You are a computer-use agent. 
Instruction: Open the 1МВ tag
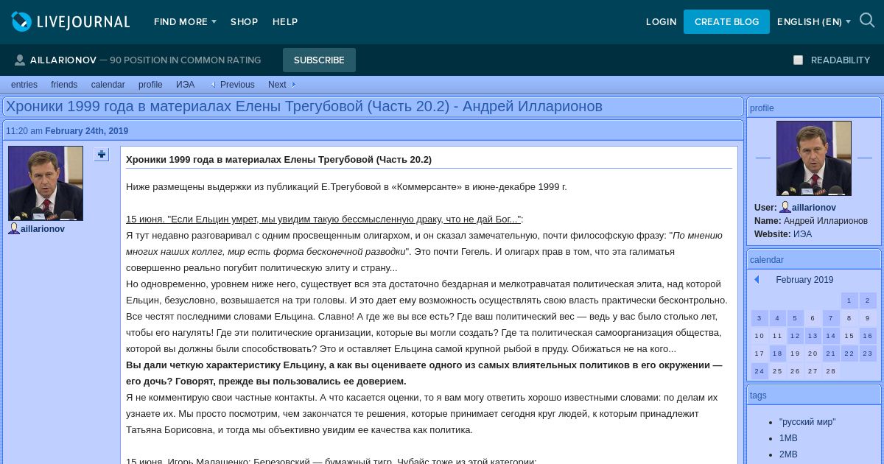pyautogui.click(x=788, y=438)
